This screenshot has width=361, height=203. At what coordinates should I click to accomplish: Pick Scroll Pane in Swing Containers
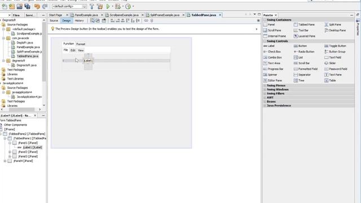(x=272, y=30)
